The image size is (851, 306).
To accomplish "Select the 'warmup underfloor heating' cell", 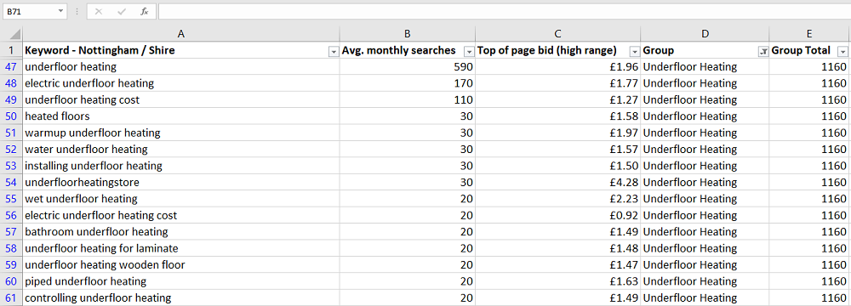I will pyautogui.click(x=181, y=133).
